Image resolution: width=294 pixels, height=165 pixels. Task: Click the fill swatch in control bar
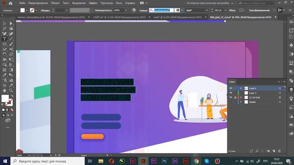[23, 10]
